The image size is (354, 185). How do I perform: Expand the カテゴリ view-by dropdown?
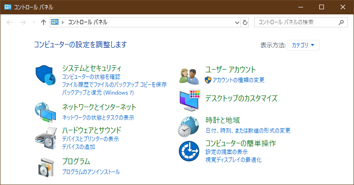[303, 45]
